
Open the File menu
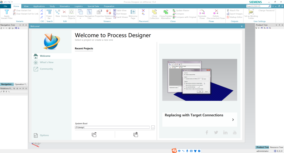tap(6, 6)
